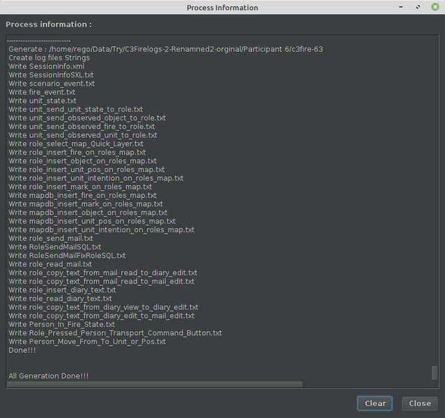This screenshot has height=418, width=445.
Task: Click the horizontal scrollbar thumb
Action: [x=155, y=384]
